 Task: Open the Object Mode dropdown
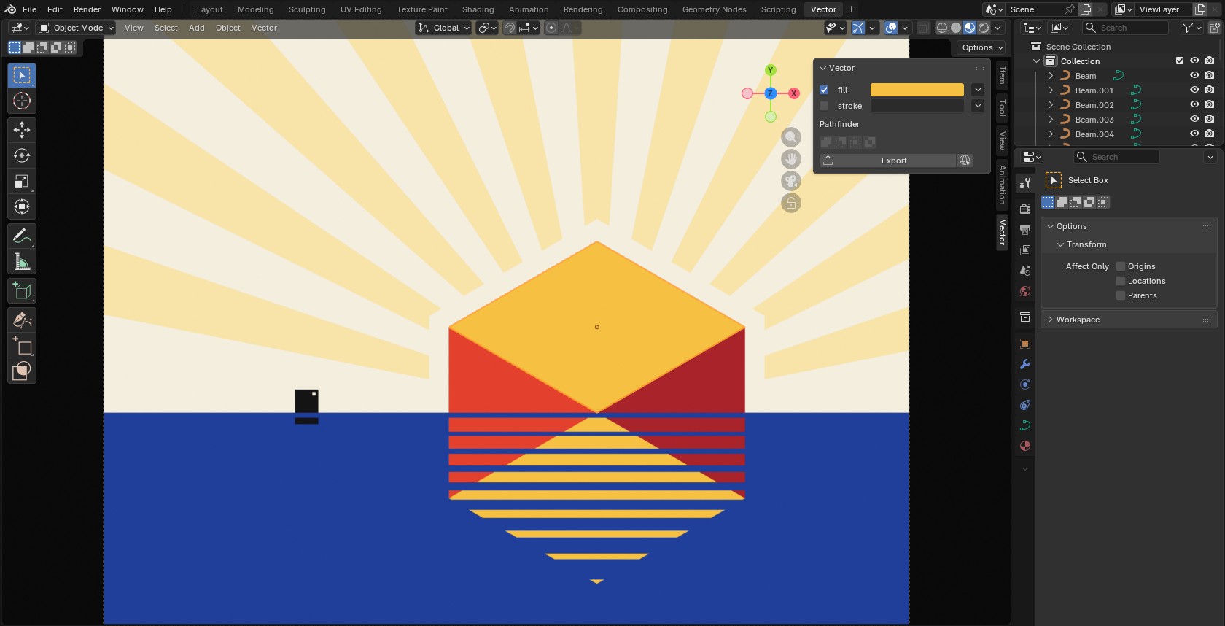point(77,28)
